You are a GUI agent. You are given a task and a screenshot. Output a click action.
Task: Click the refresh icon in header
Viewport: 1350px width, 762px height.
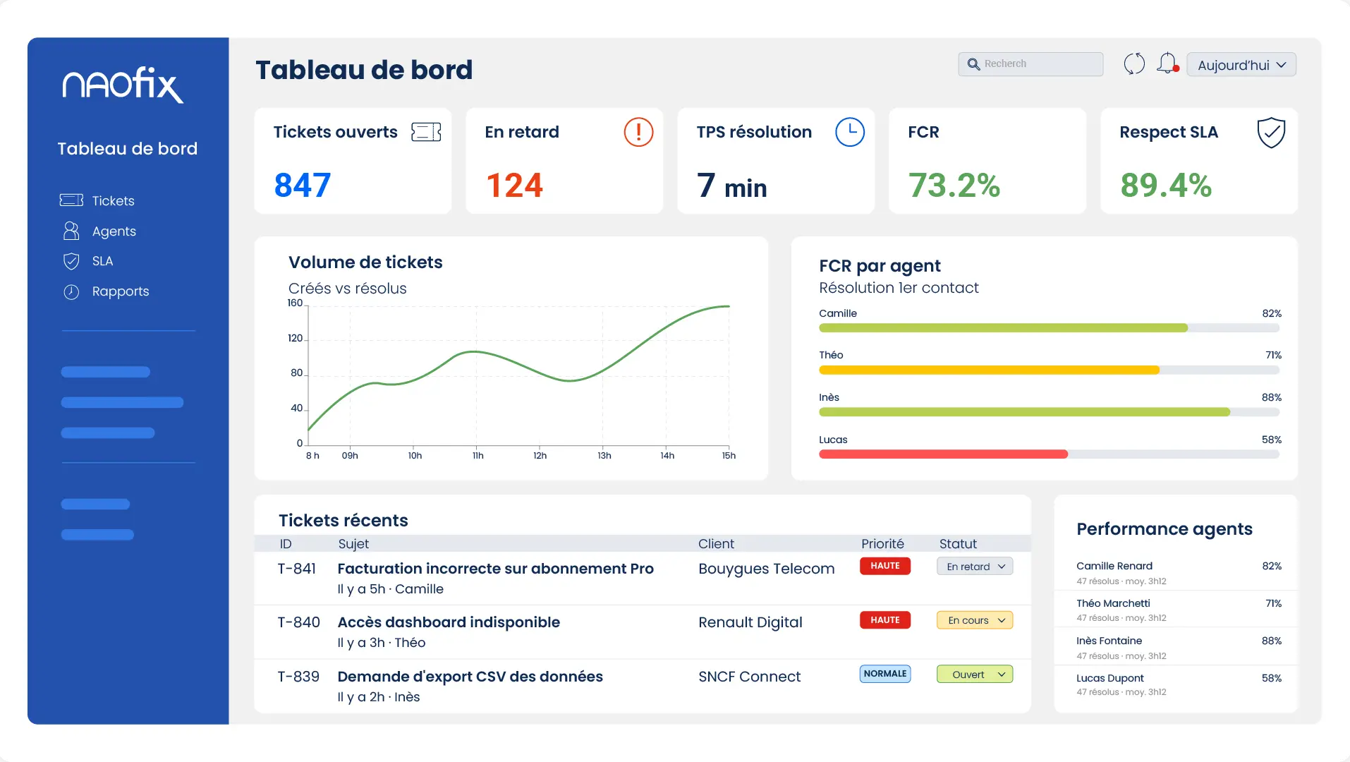pos(1134,64)
